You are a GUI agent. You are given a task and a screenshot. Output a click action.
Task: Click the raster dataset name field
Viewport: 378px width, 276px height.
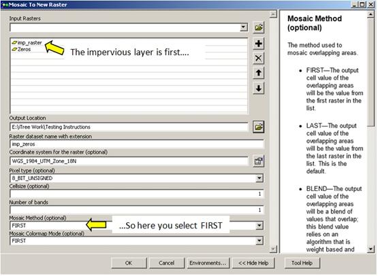pos(137,144)
